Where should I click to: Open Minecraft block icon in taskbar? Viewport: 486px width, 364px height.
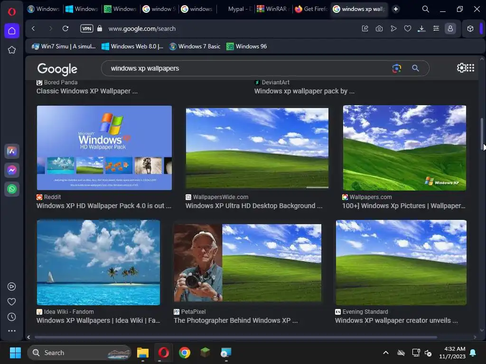[205, 353]
